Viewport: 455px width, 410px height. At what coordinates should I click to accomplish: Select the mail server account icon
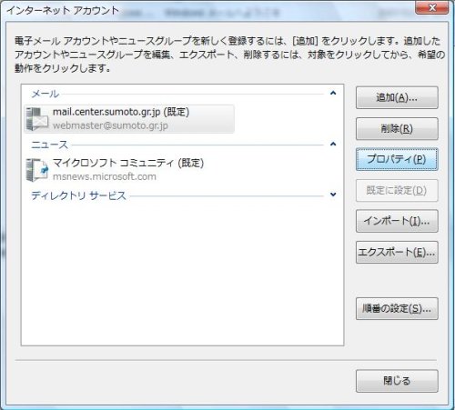click(36, 119)
